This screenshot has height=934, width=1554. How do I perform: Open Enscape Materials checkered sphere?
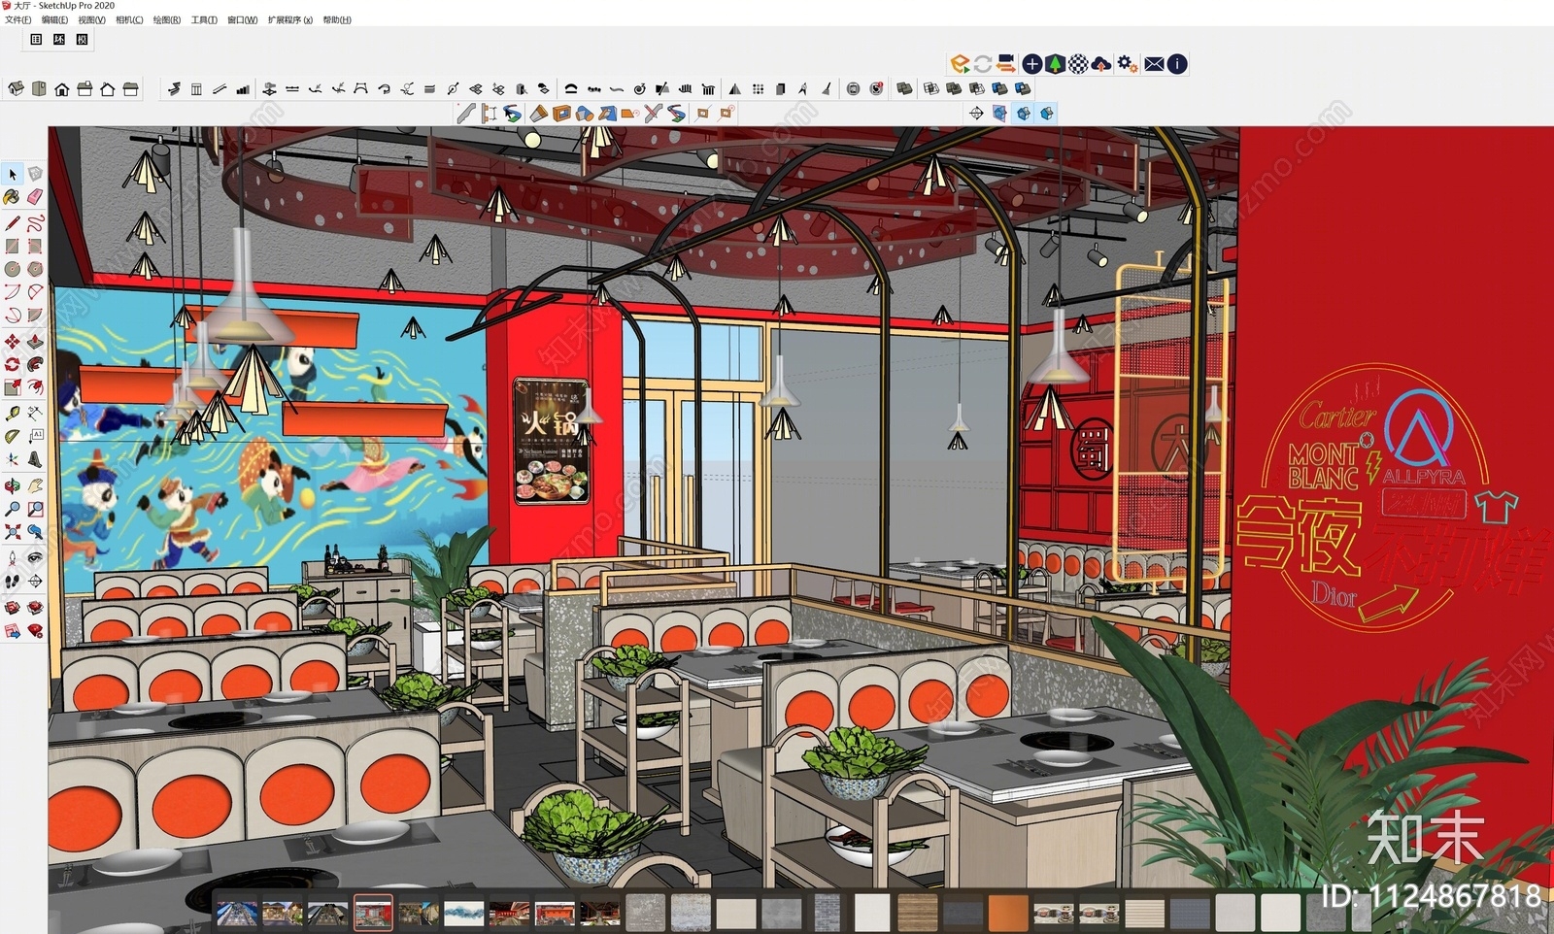[1078, 64]
